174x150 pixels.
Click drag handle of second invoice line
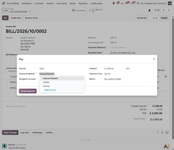click(7, 88)
